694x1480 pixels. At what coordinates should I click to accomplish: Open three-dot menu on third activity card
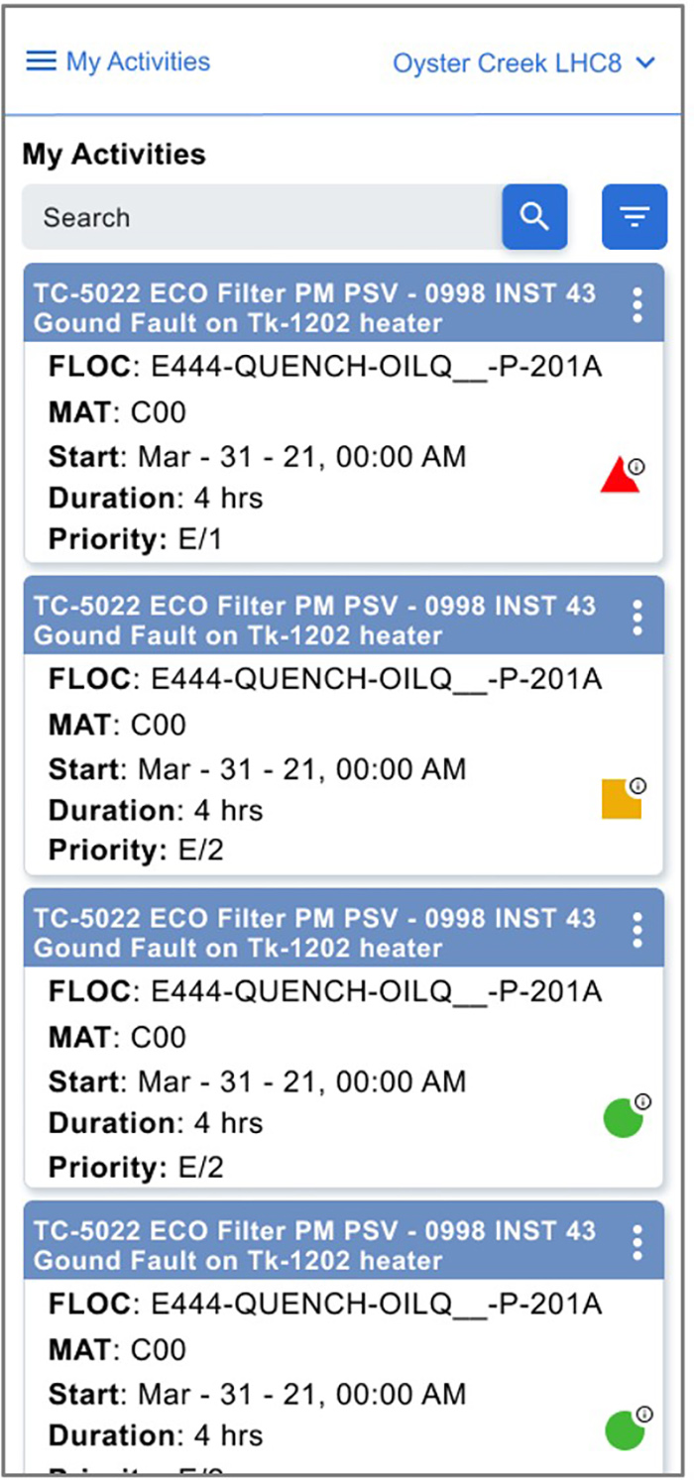coord(637,930)
